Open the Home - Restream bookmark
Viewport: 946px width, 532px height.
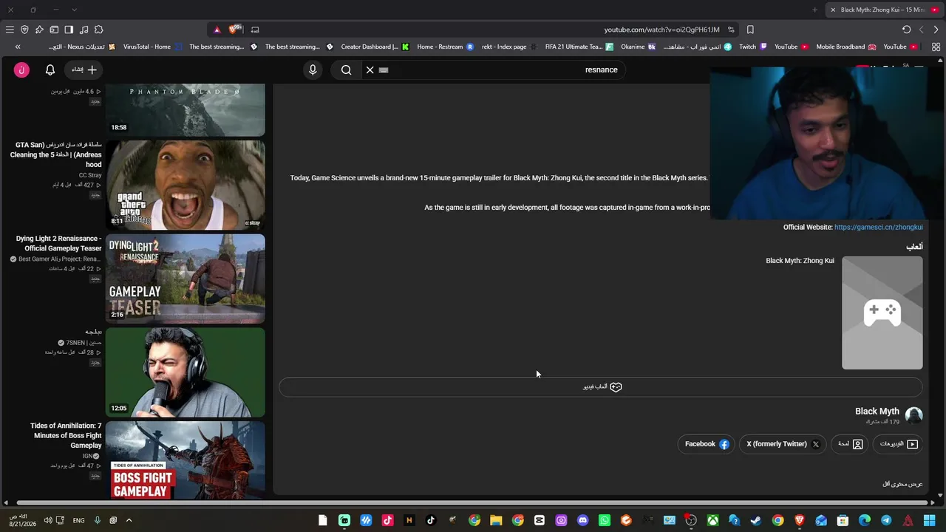[445, 47]
